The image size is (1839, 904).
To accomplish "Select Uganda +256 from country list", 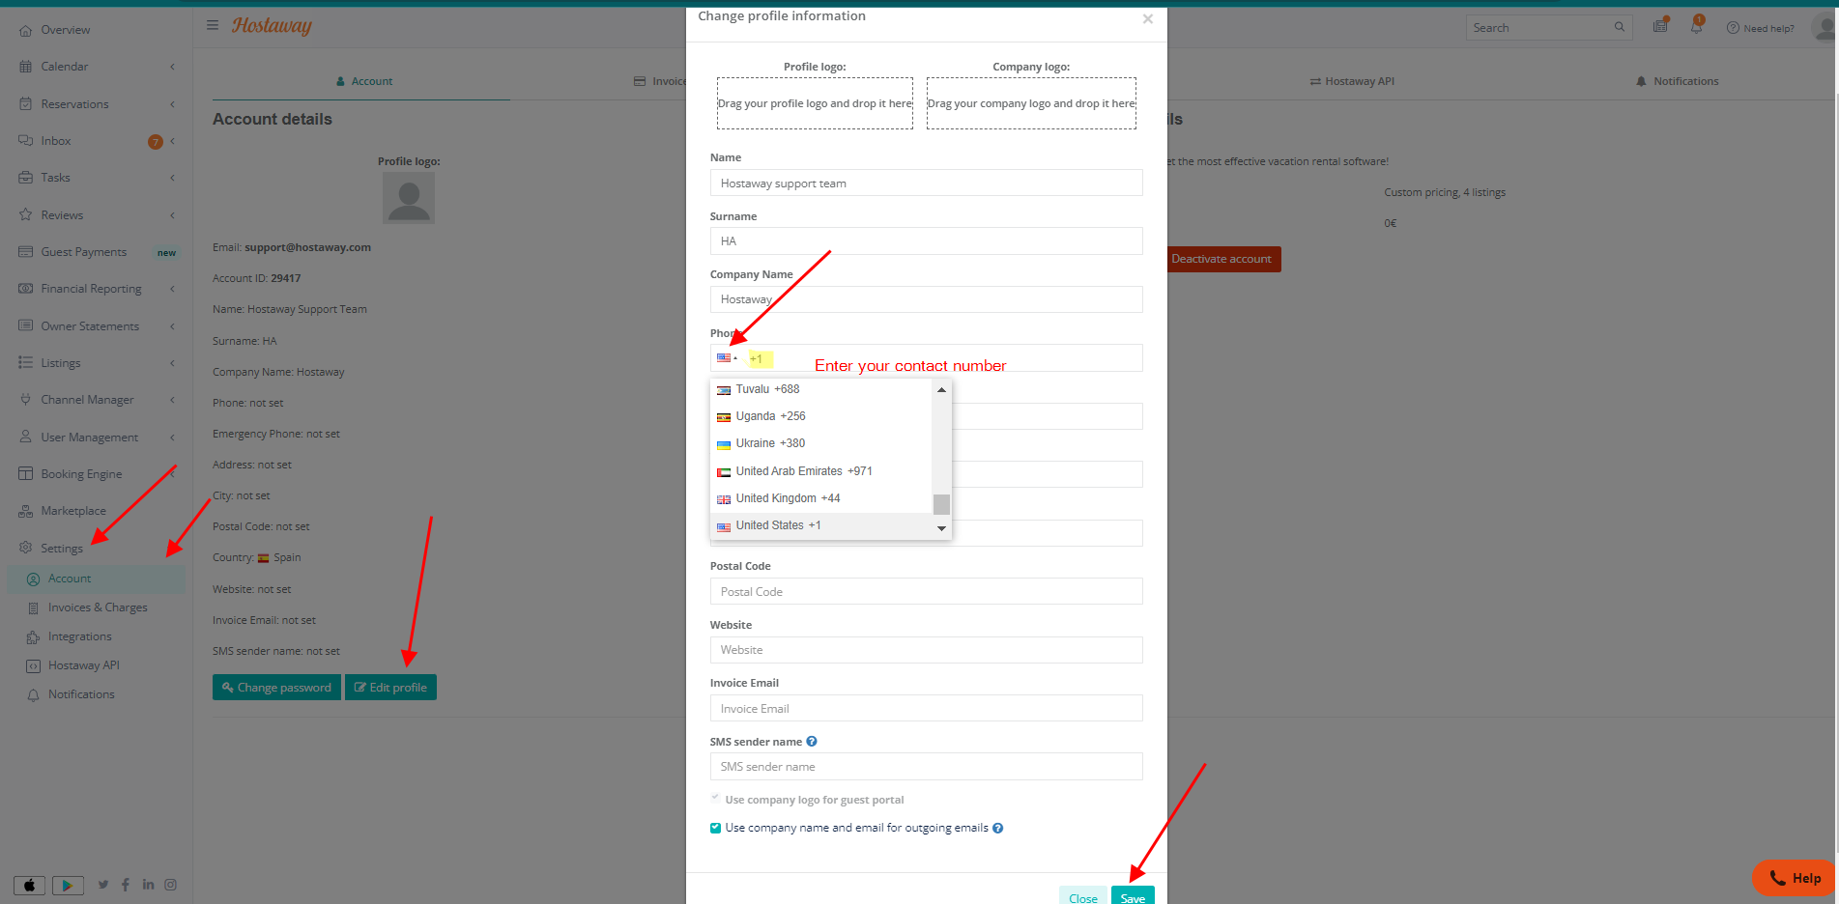I will [821, 416].
